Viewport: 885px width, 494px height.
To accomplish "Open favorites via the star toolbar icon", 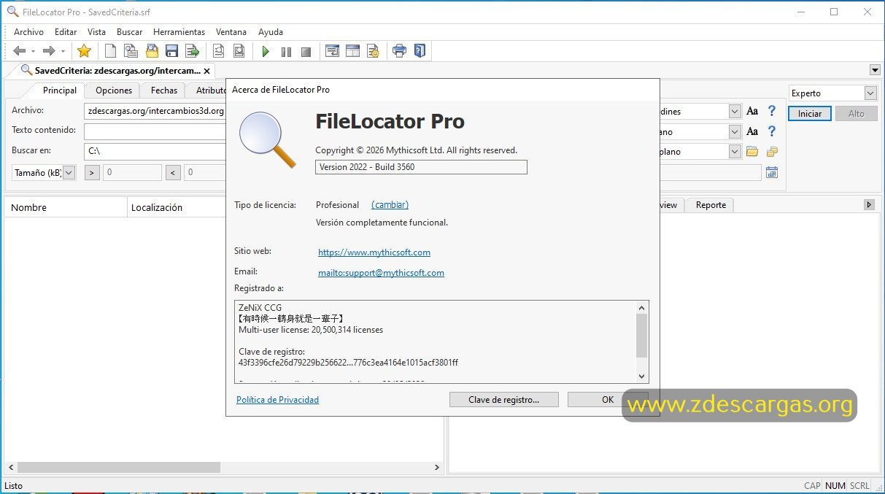I will (x=85, y=51).
